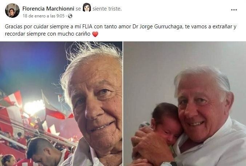Open the three-dot post options menu

234,10
